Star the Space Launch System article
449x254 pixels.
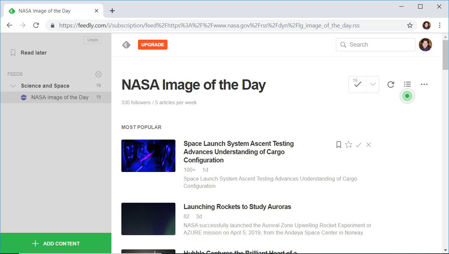(x=349, y=145)
